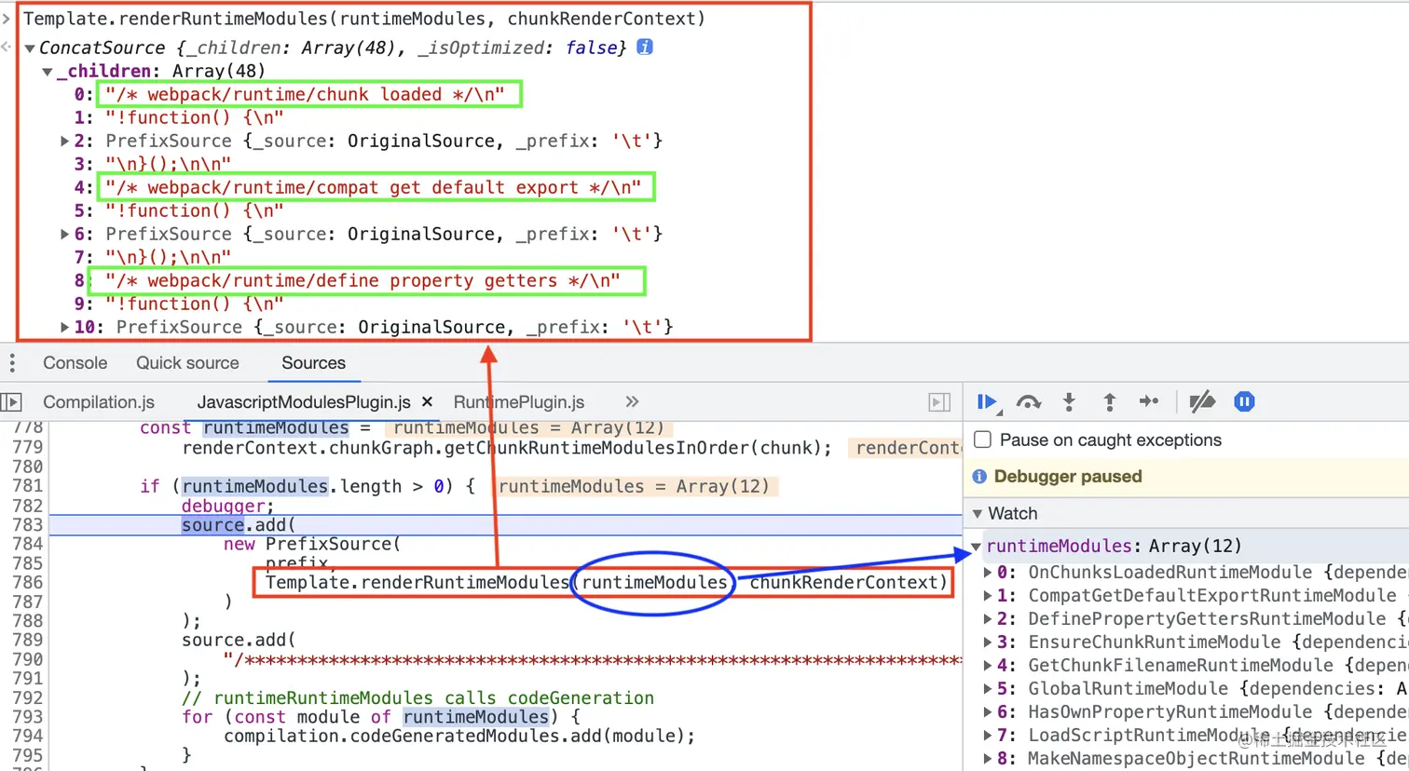The image size is (1409, 771).
Task: Expand GlobalRuntimeModule entry
Action: [988, 689]
